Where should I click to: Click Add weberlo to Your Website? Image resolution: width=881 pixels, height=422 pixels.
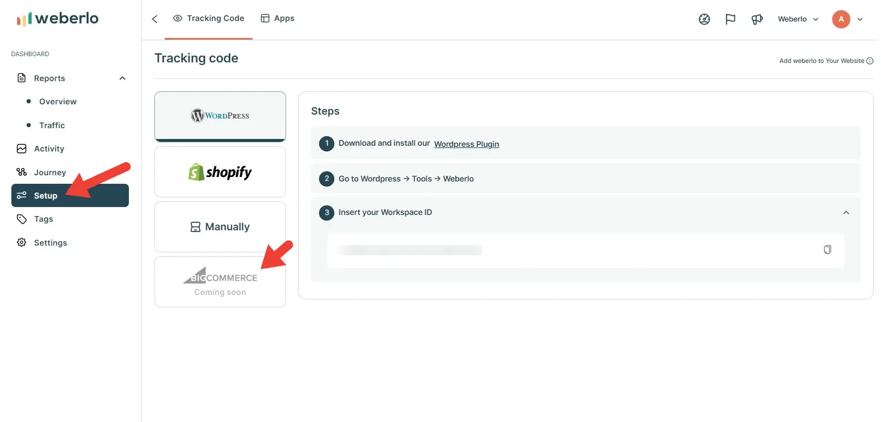[x=821, y=61]
